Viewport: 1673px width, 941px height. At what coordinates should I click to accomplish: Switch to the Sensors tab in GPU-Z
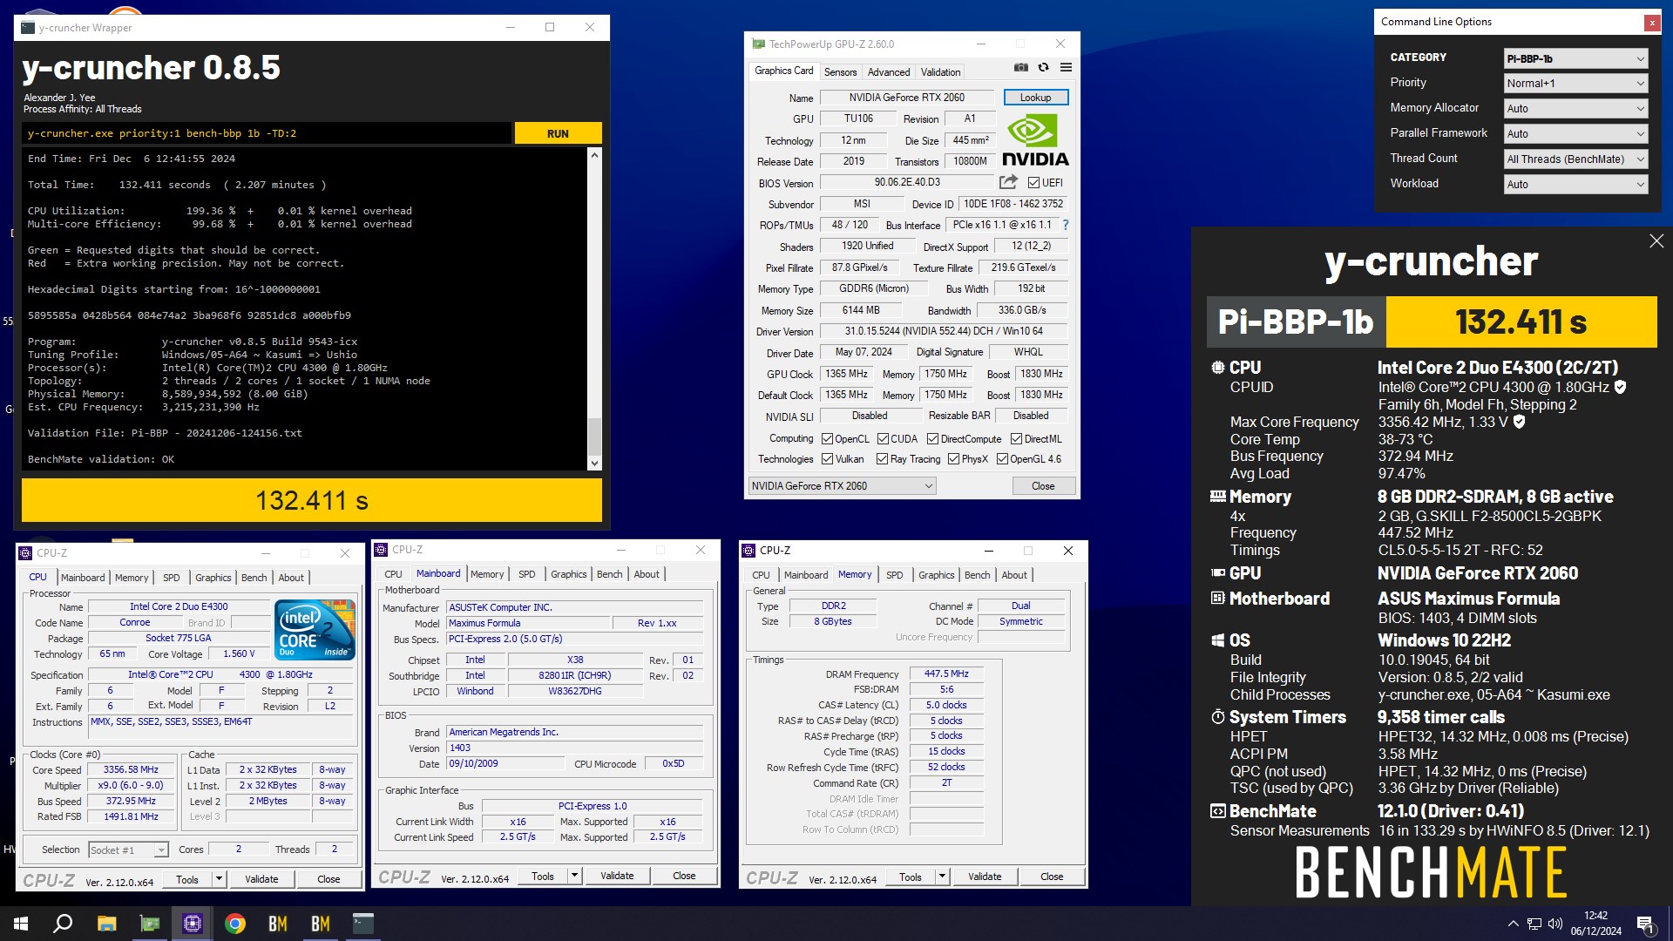[x=840, y=72]
